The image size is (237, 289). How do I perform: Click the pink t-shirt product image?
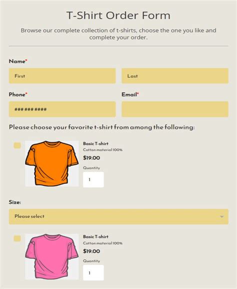pyautogui.click(x=52, y=256)
